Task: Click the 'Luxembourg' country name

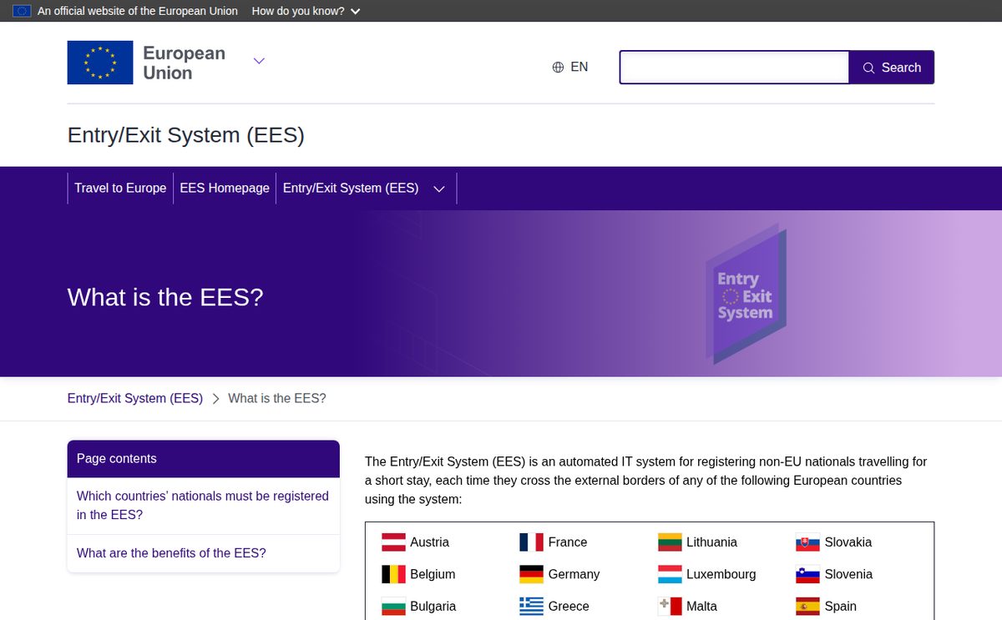Action: tap(721, 574)
